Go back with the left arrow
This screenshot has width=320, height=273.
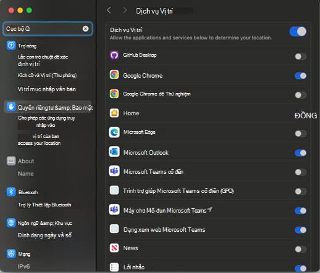[x=109, y=10]
